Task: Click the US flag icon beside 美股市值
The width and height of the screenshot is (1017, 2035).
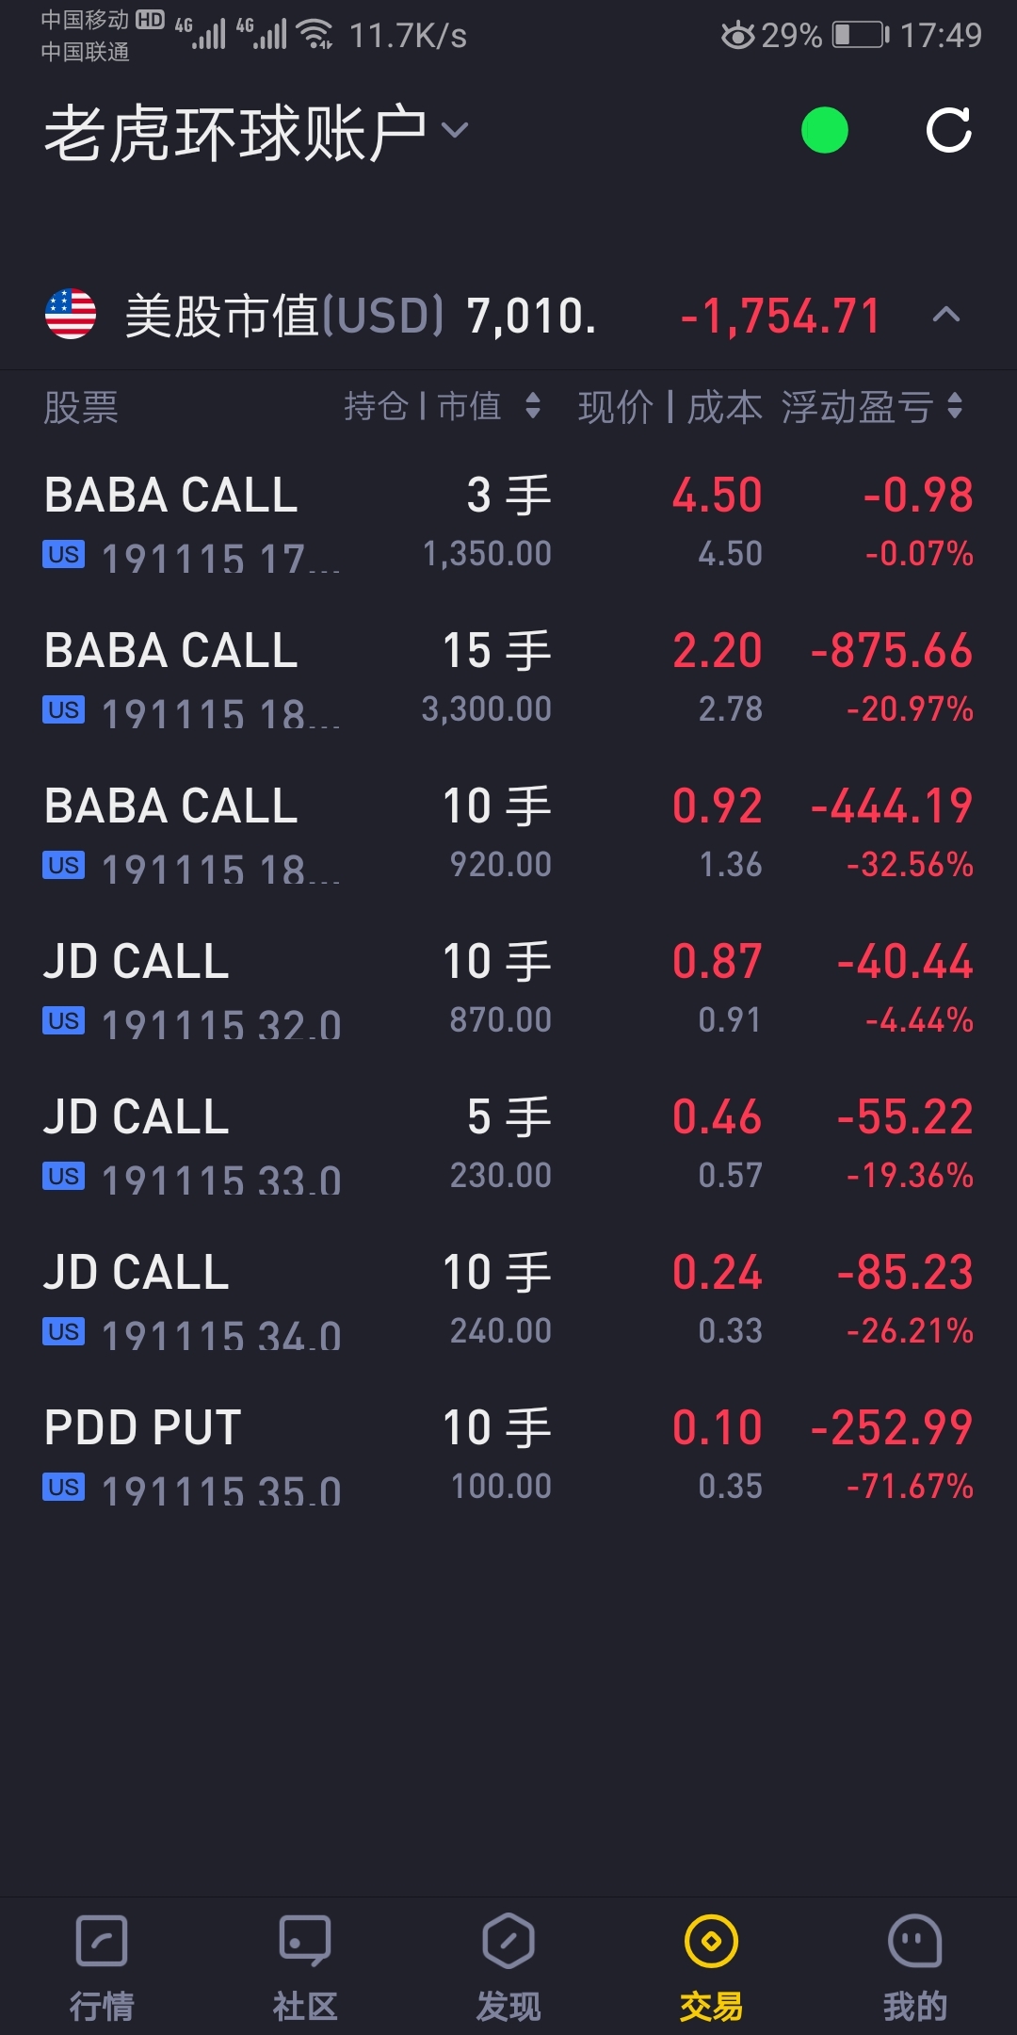Action: [x=71, y=314]
